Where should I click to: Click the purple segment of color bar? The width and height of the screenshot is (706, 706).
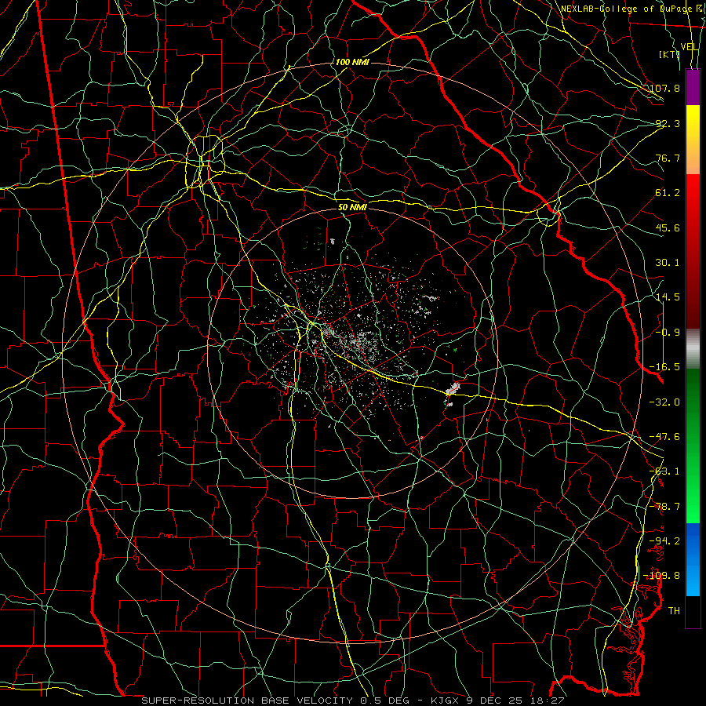click(x=693, y=87)
